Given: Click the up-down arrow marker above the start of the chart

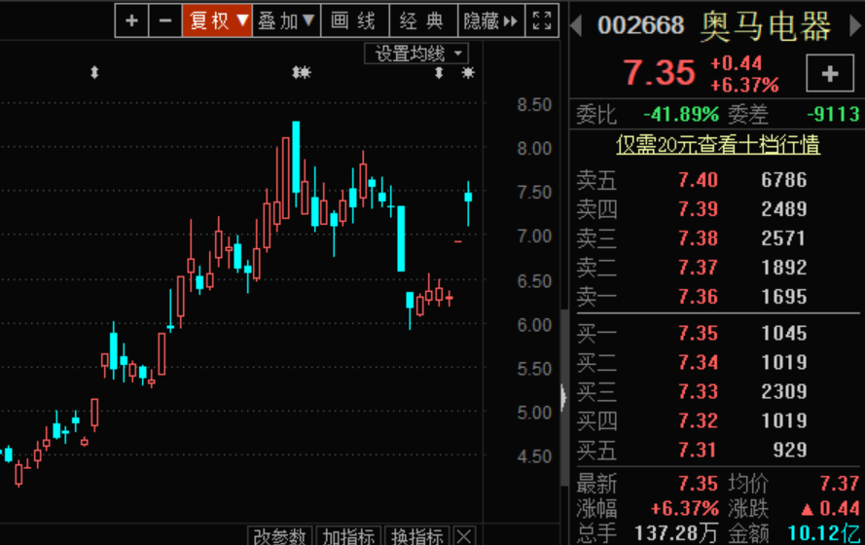Looking at the screenshot, I should click(x=94, y=72).
